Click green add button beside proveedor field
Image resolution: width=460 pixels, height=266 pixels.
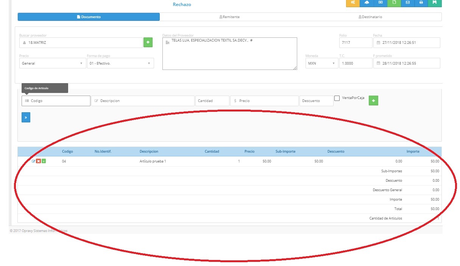148,43
